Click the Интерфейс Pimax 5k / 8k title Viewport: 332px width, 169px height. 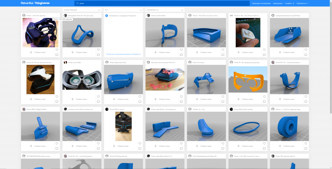[81, 16]
